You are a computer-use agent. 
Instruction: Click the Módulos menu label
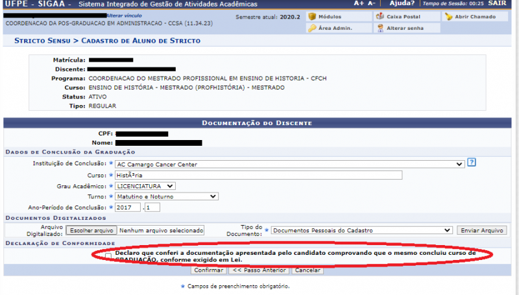tap(330, 17)
